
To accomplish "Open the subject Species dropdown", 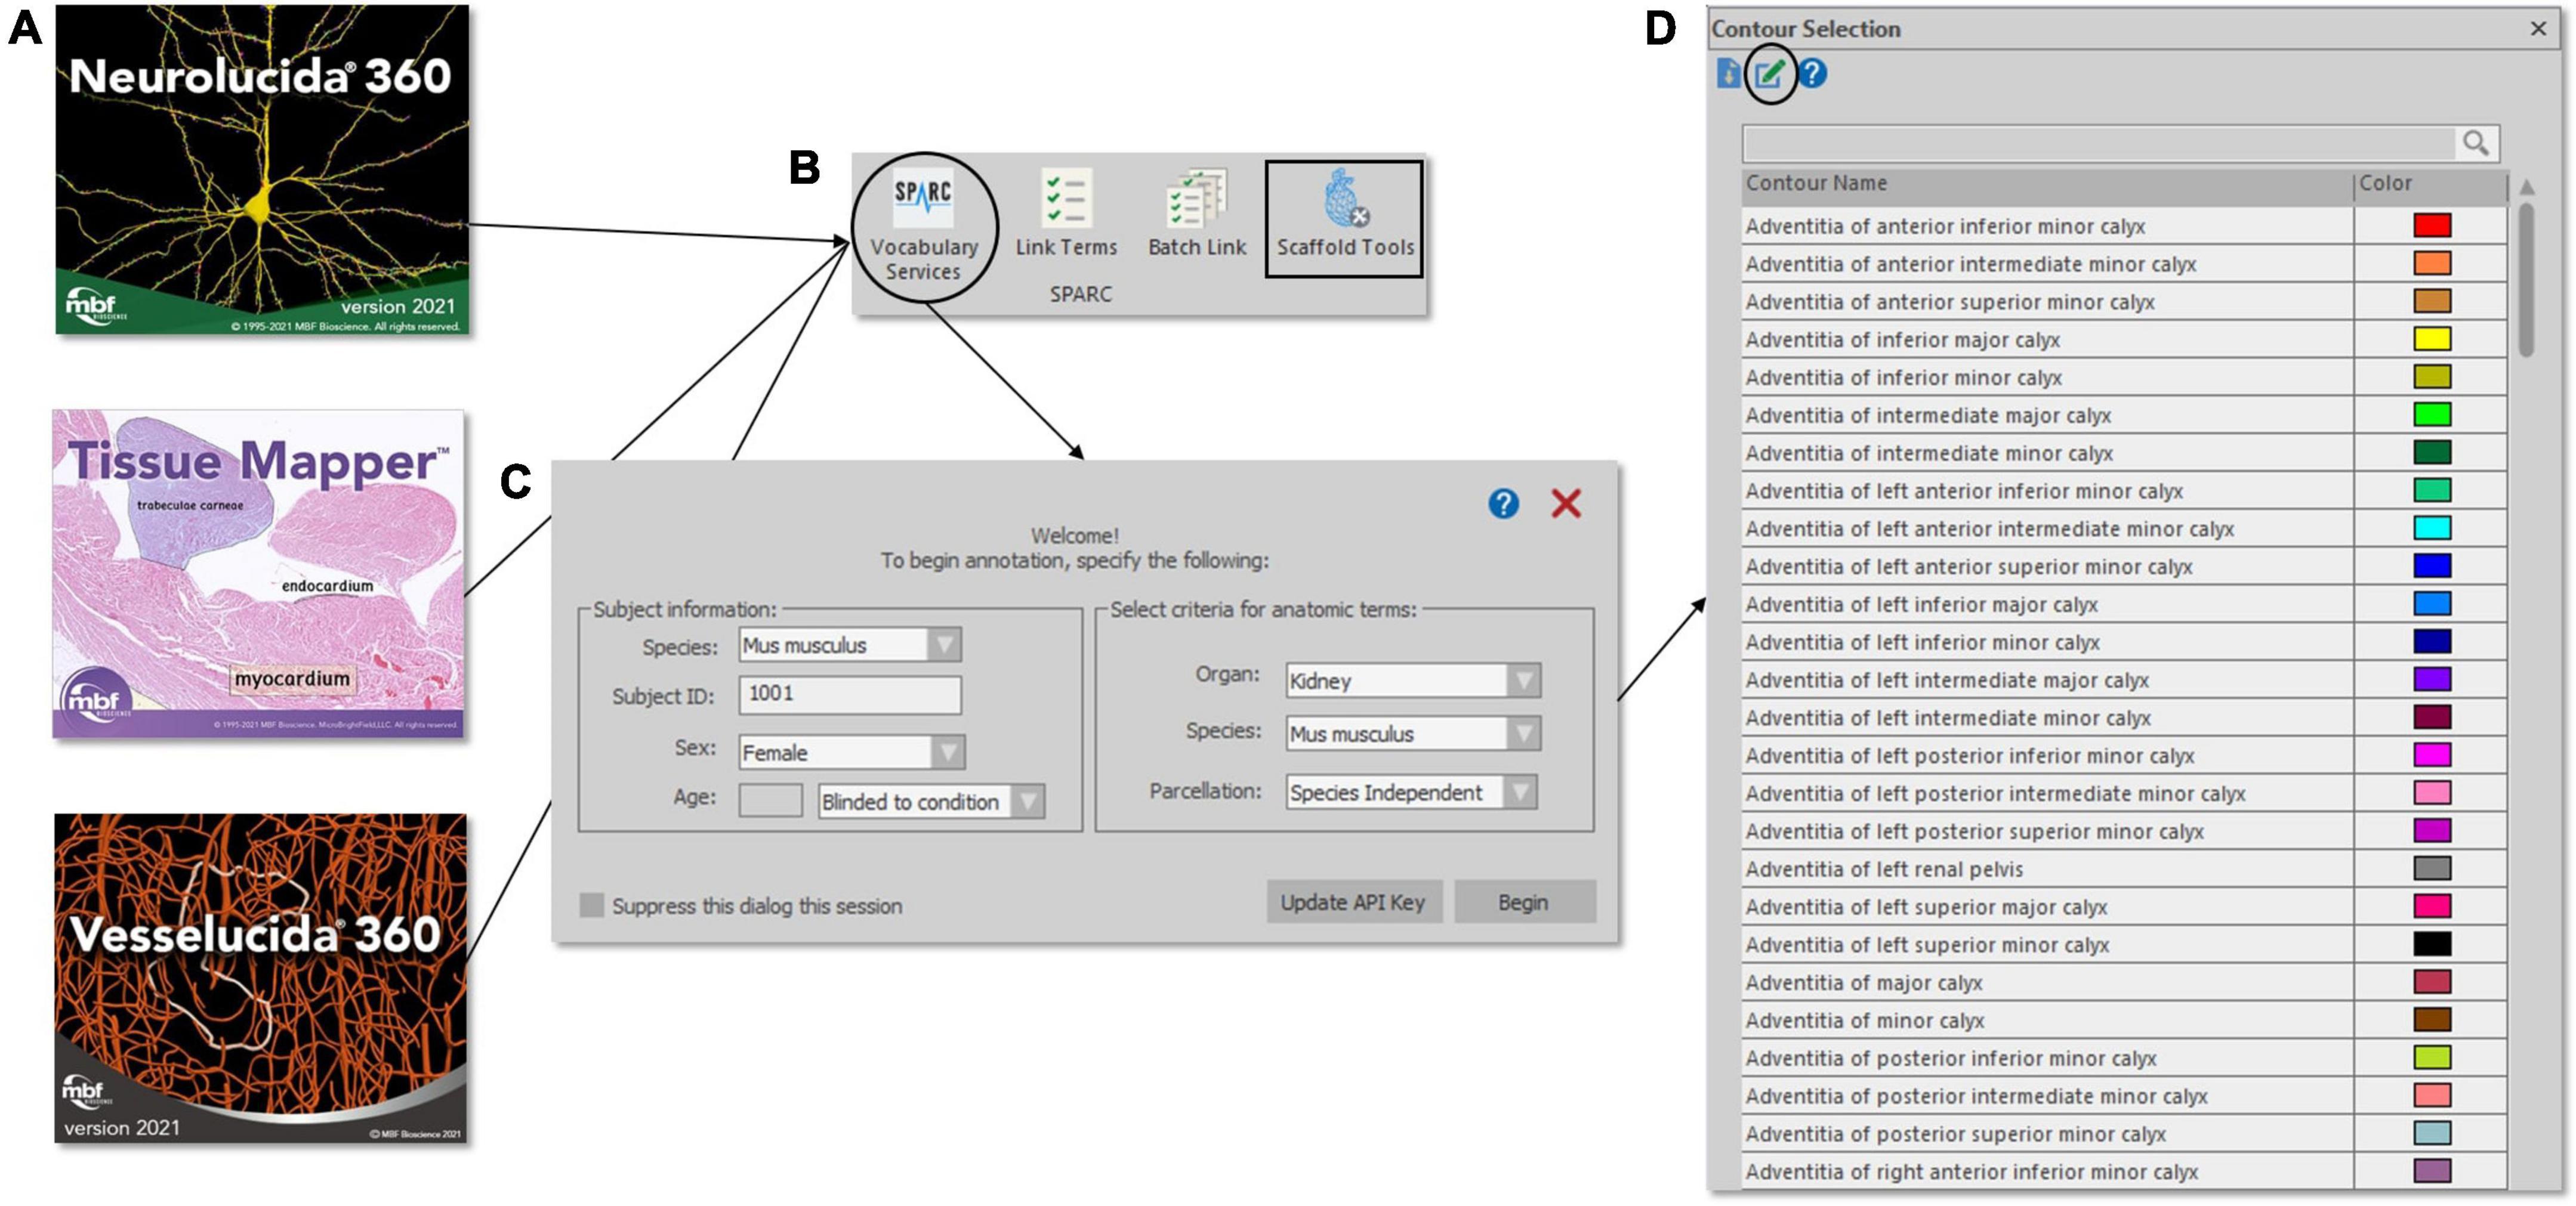I will [944, 645].
